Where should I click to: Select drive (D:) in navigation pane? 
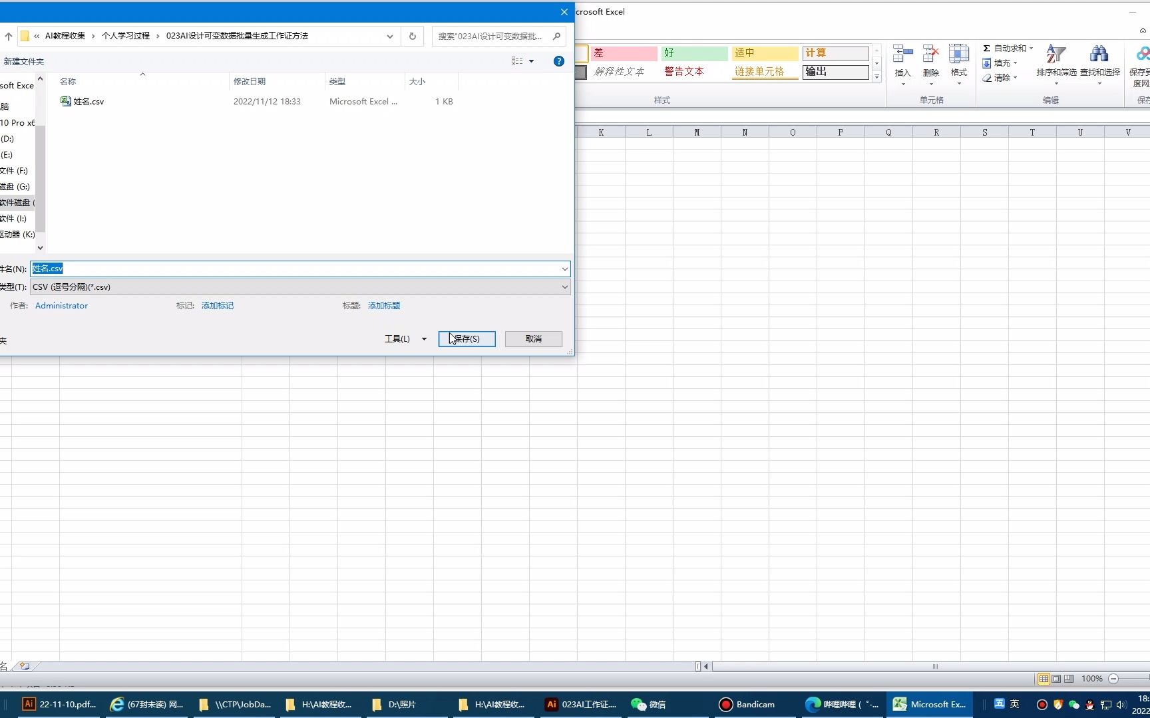pos(8,139)
